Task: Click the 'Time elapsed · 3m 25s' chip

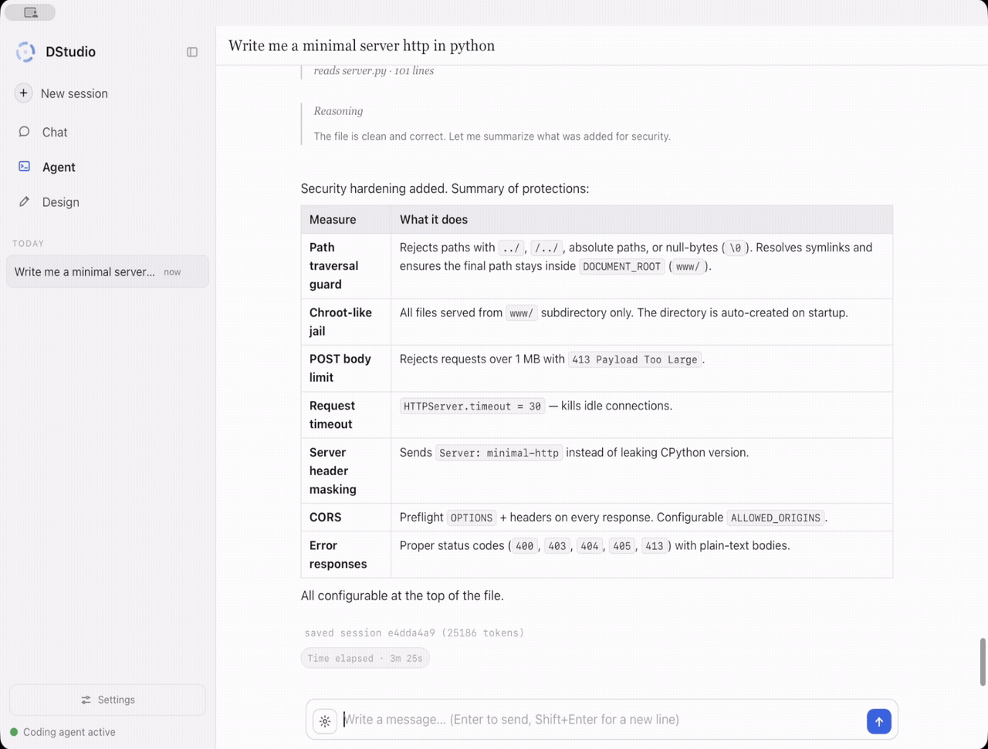Action: coord(365,658)
